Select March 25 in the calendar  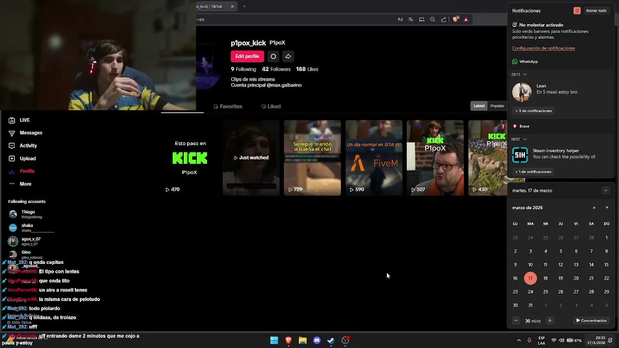(x=545, y=292)
